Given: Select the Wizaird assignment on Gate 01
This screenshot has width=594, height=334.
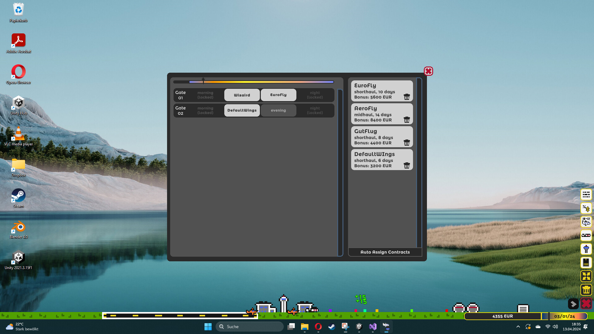Looking at the screenshot, I should (242, 95).
